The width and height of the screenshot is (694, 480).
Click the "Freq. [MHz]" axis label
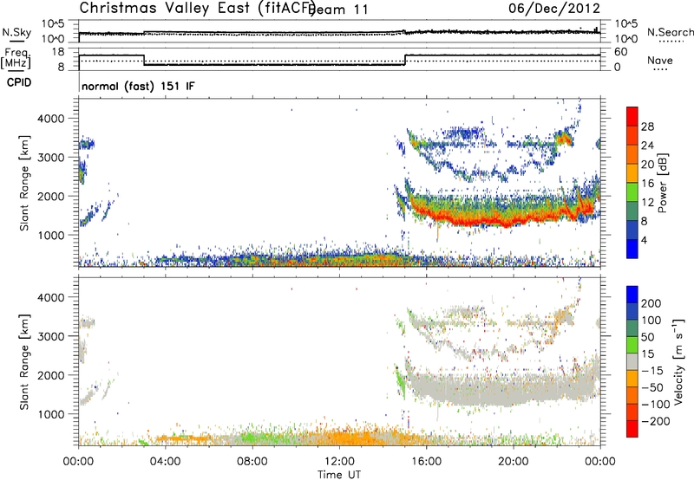click(x=16, y=59)
